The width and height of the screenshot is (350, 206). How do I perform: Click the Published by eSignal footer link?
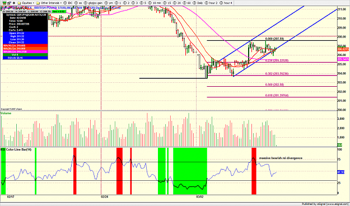click(325, 204)
